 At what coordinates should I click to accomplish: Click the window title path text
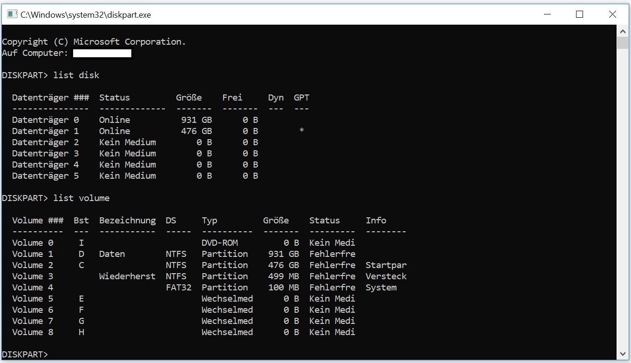tap(86, 15)
